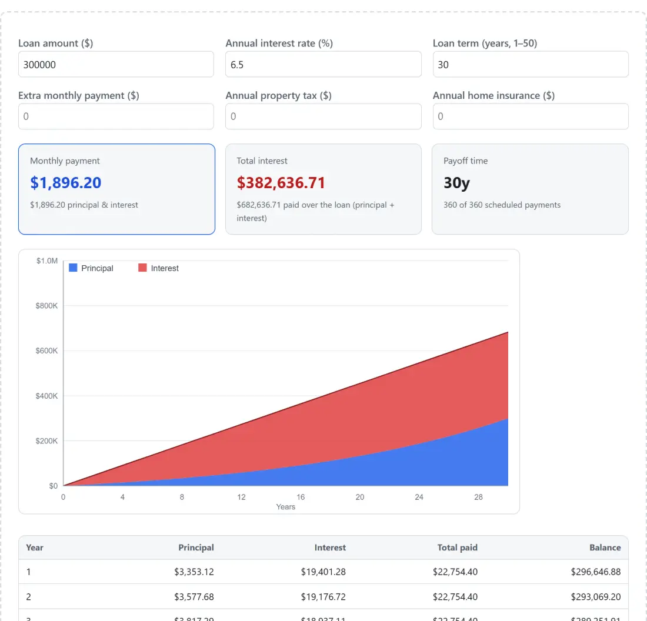647x621 pixels.
Task: Click the $296,646.88 balance cell
Action: (596, 572)
